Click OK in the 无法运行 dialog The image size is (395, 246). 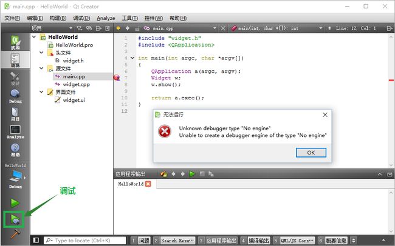pos(311,153)
